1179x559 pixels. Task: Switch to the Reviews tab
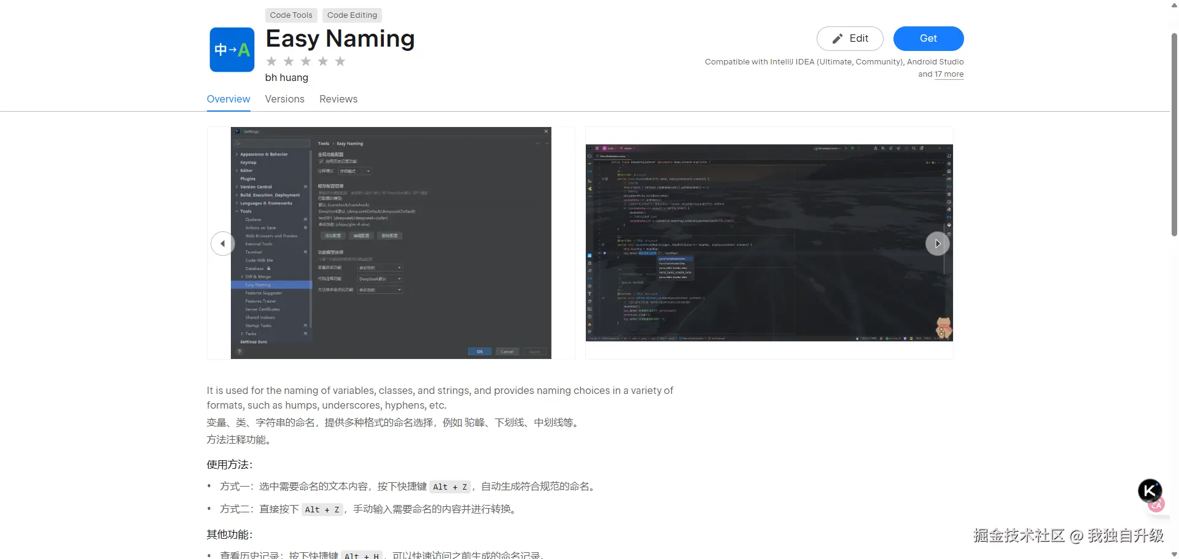click(x=338, y=99)
